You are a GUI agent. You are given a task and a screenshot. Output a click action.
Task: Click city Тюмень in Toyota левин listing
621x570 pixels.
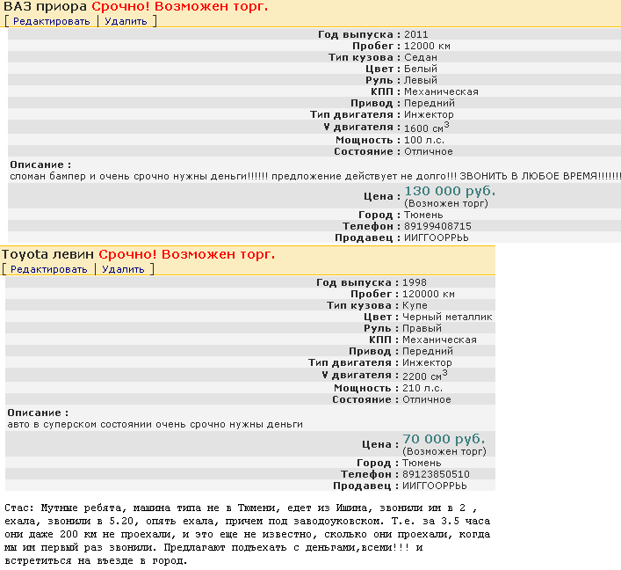pos(422,463)
